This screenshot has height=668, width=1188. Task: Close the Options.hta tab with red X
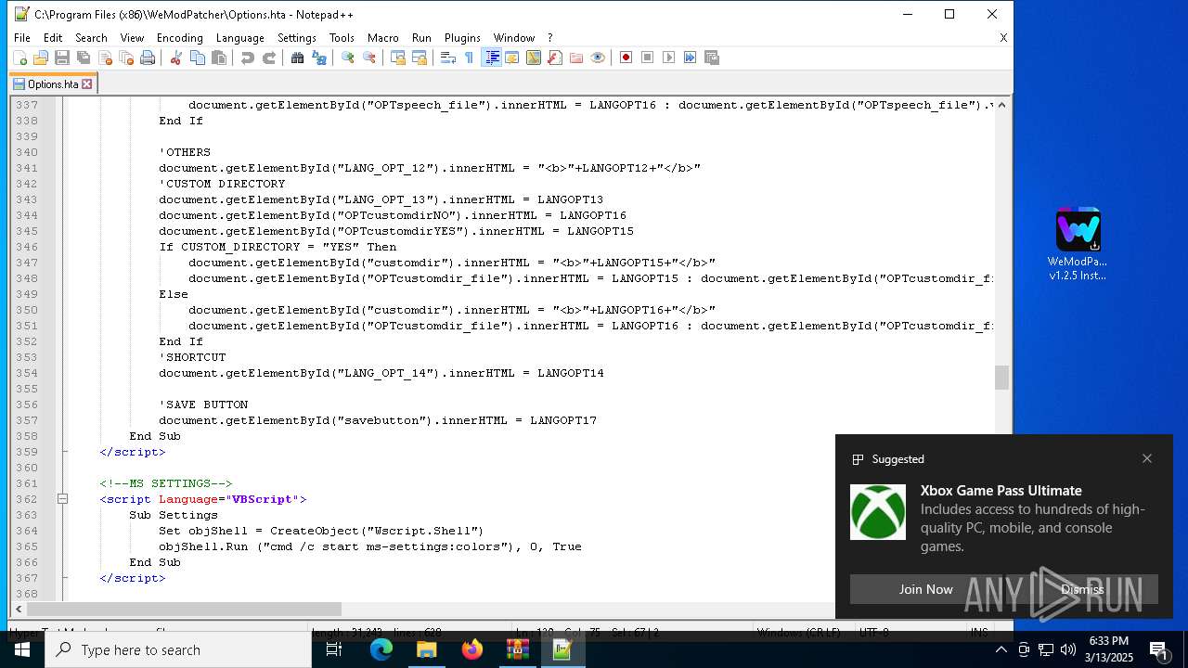pos(87,83)
